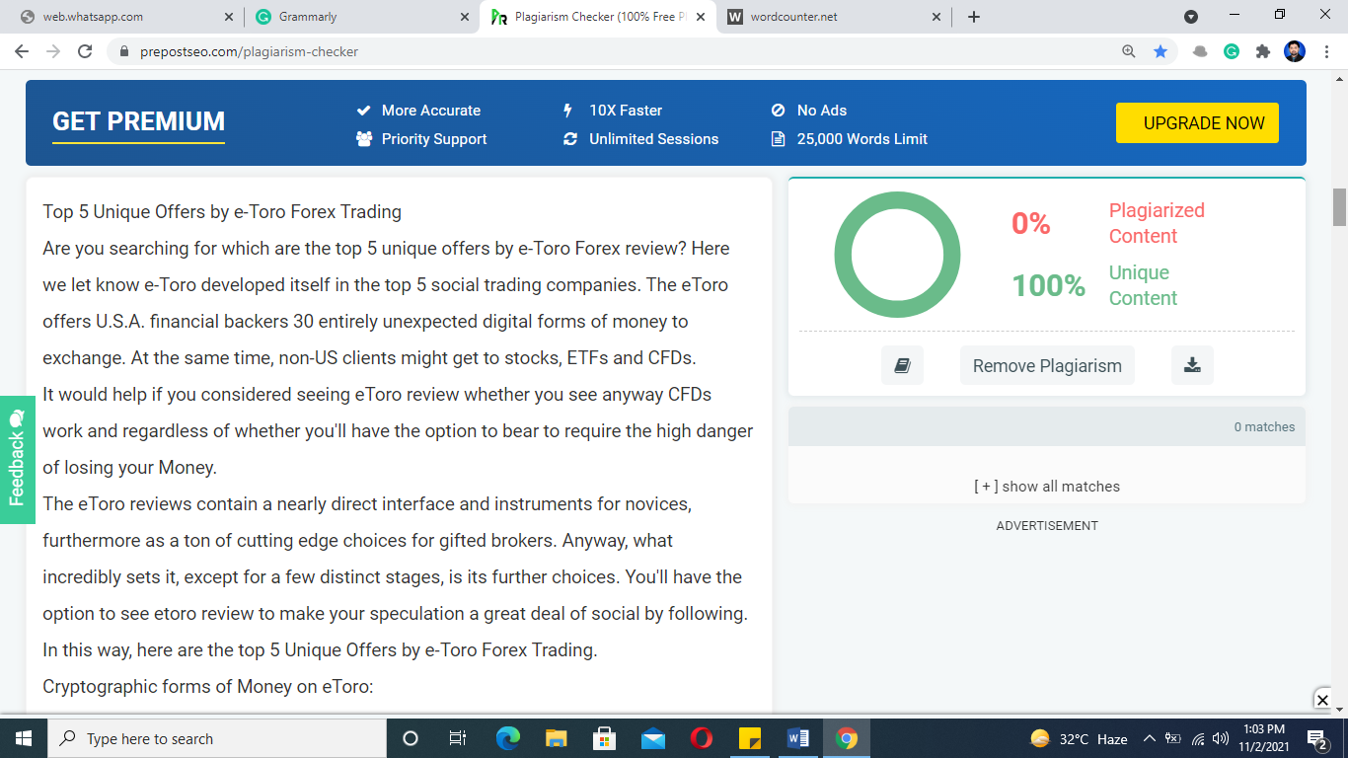Open the tab search dropdown arrow
This screenshot has height=758, width=1348.
pos(1191,17)
